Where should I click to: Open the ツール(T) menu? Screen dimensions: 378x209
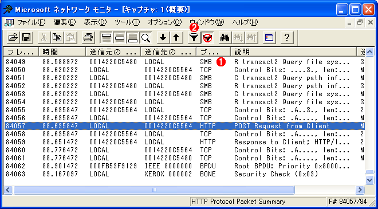[127, 22]
